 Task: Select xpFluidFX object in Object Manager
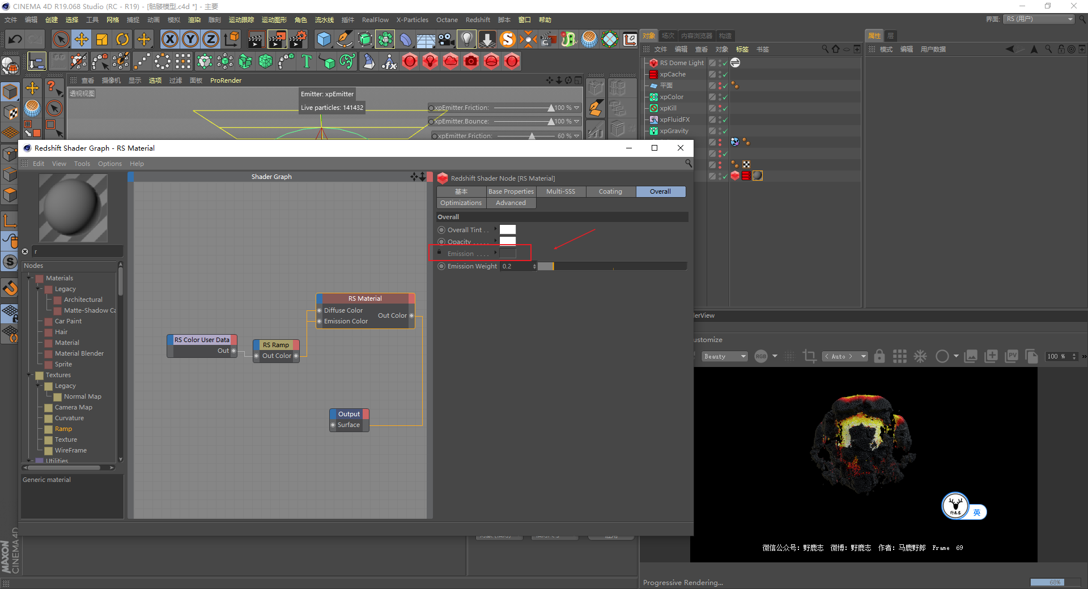point(674,119)
